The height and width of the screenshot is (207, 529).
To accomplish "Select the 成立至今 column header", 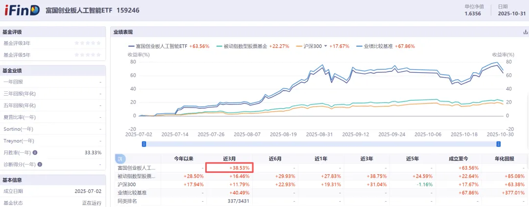I will (458, 158).
